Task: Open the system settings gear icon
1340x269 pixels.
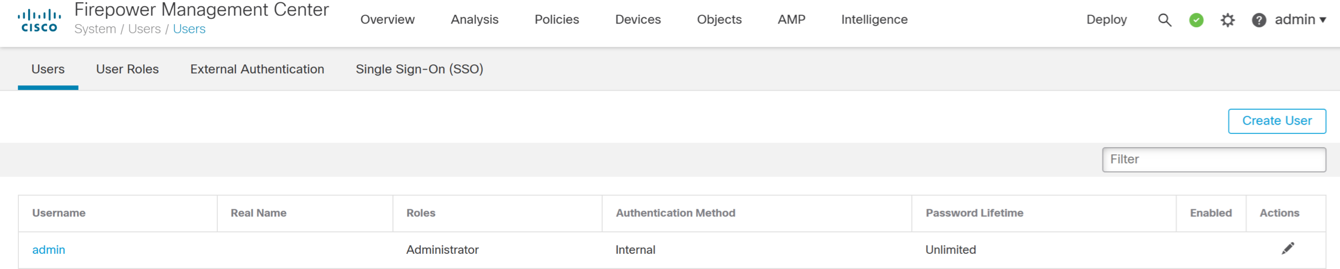Action: (1227, 20)
